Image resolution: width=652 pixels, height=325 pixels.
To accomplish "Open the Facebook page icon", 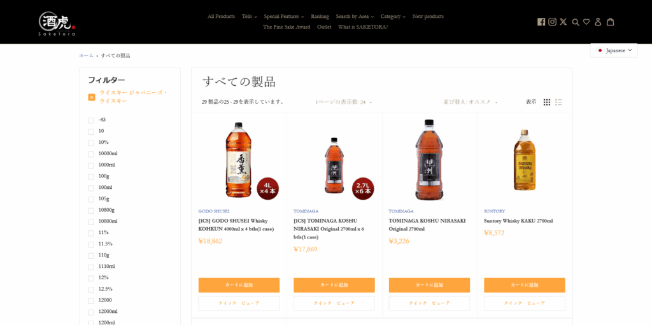I will coord(541,22).
